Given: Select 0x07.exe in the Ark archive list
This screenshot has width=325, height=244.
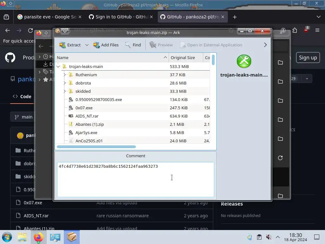Looking at the screenshot, I should (x=133, y=108).
